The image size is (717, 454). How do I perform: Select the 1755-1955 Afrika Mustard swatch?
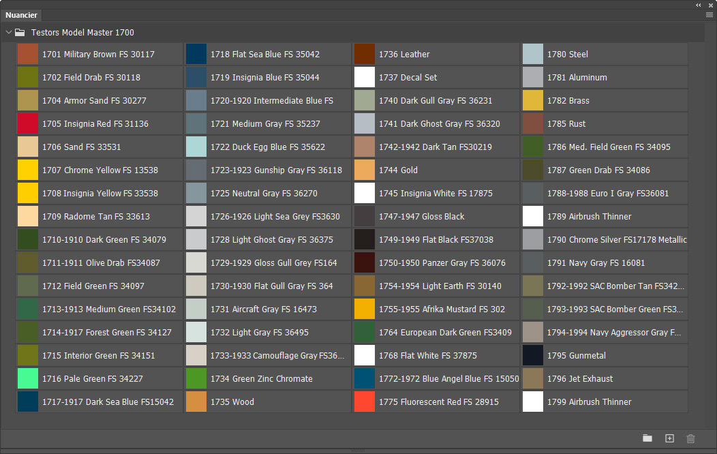pyautogui.click(x=365, y=309)
